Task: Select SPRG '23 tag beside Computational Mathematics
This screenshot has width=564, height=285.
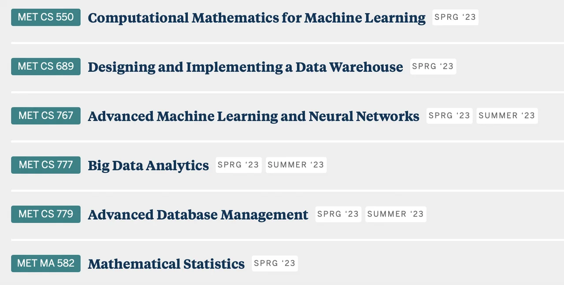Action: (x=455, y=17)
